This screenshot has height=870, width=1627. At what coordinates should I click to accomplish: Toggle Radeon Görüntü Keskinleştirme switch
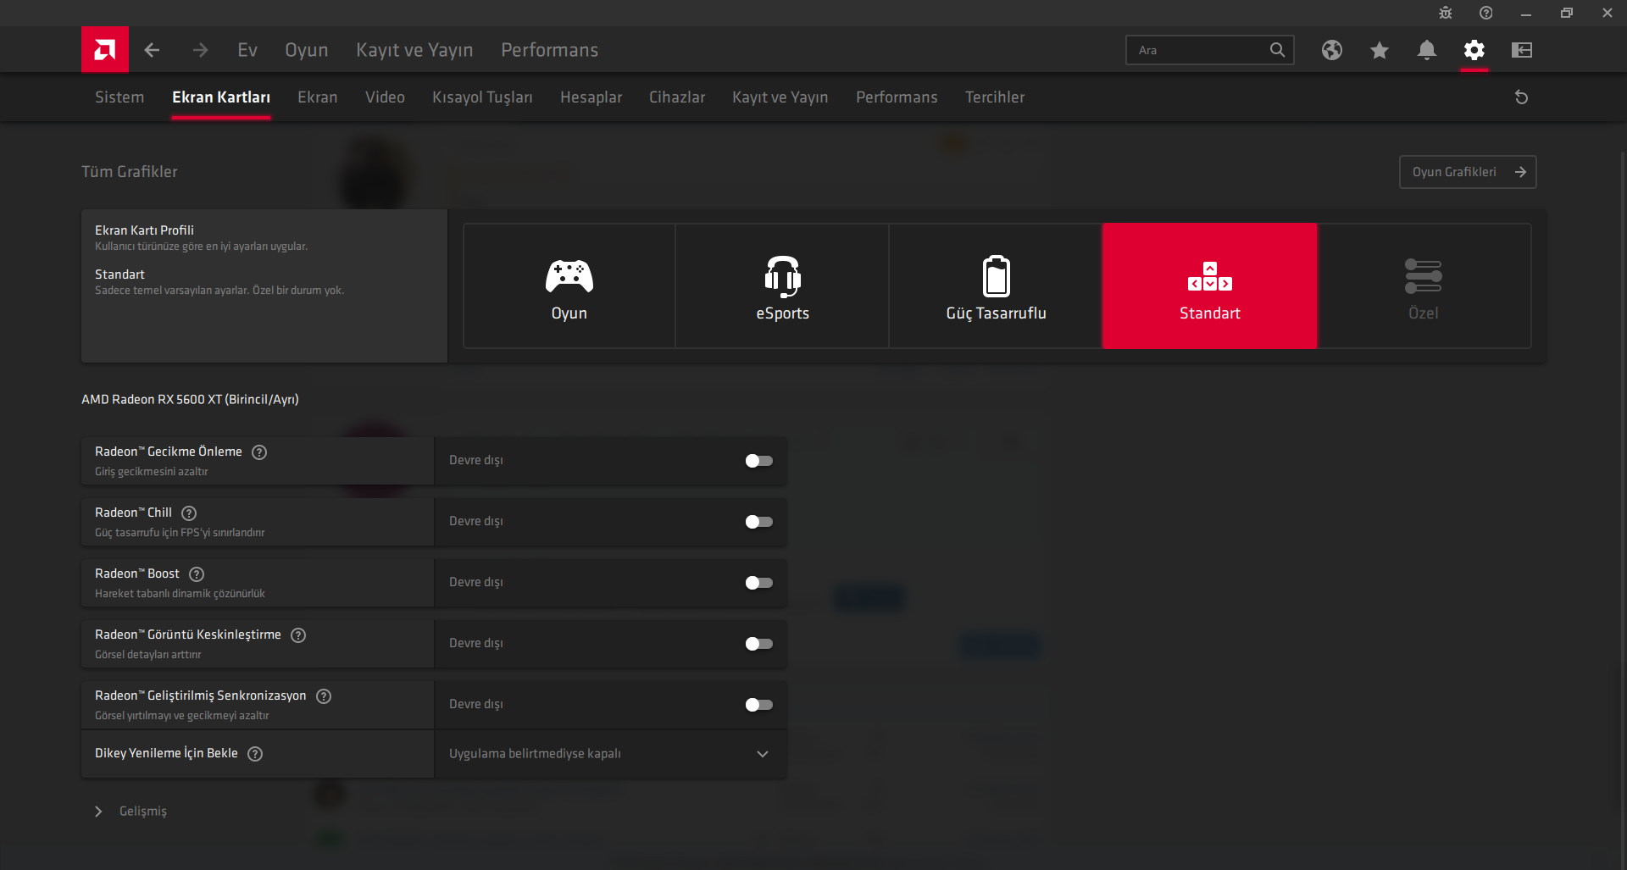pos(759,644)
